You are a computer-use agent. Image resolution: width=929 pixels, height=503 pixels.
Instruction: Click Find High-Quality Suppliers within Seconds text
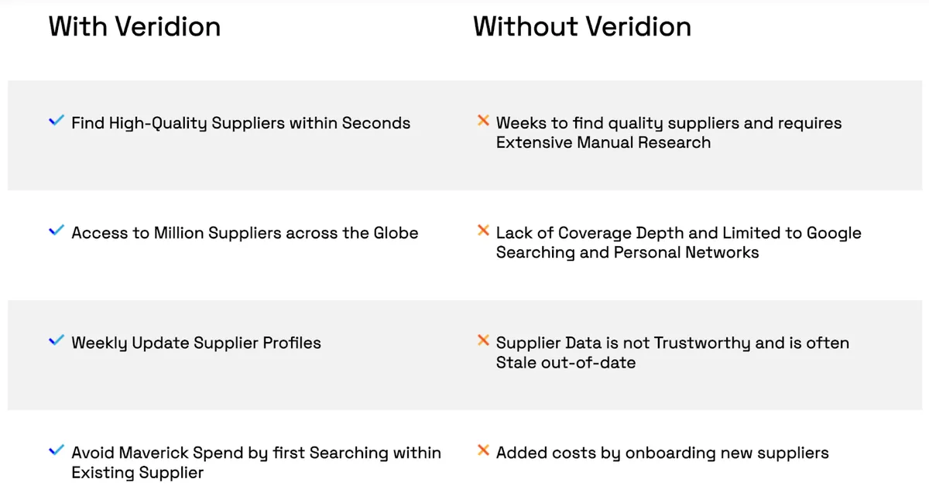pyautogui.click(x=241, y=123)
